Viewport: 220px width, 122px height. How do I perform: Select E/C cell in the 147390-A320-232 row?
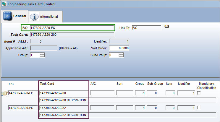23,108
